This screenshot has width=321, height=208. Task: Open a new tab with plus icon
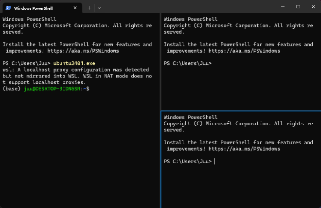point(89,8)
